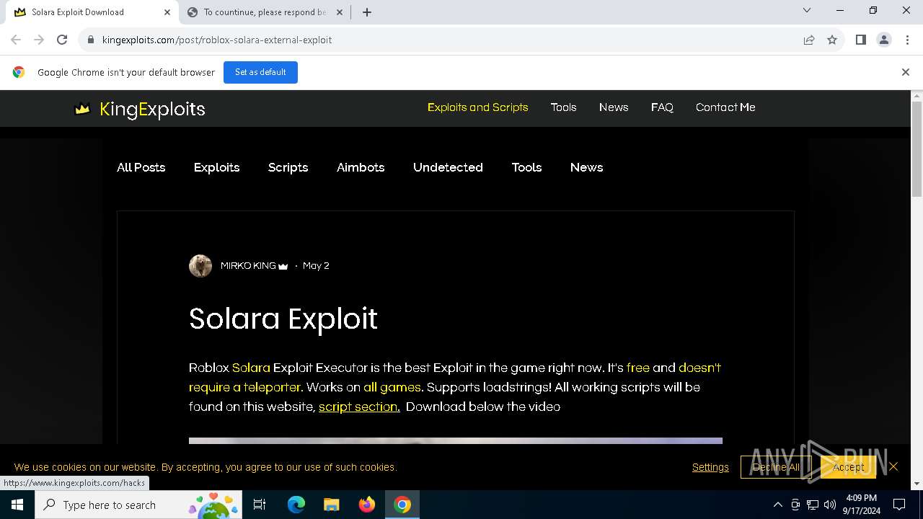Image resolution: width=923 pixels, height=519 pixels.
Task: Go back using the browser back arrow
Action: coord(16,40)
